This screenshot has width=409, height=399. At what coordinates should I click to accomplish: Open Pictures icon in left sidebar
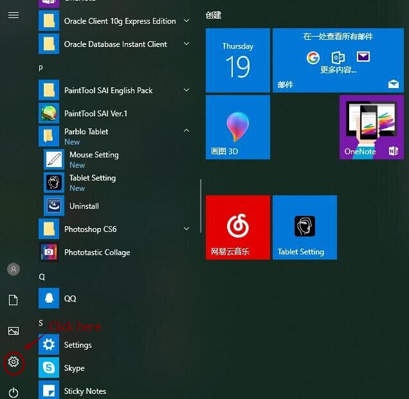pyautogui.click(x=14, y=331)
